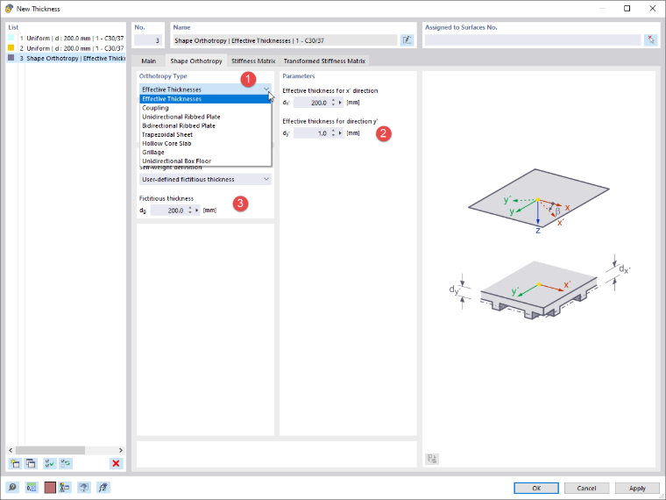666x500 pixels.
Task: Open the units and decimal places icon
Action: click(32, 487)
